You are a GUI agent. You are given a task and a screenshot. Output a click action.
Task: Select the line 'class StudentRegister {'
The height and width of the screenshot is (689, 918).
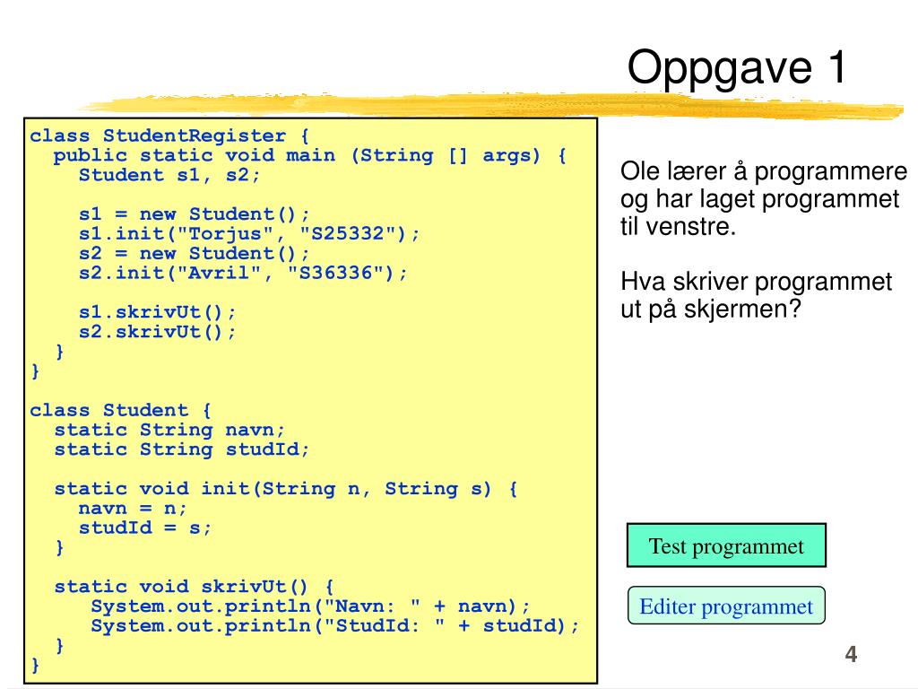pyautogui.click(x=169, y=136)
